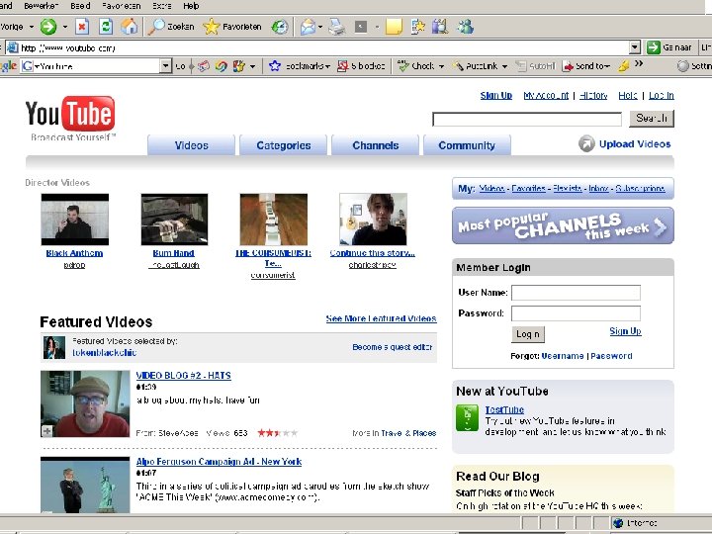Click the Print icon in the toolbar
The image size is (712, 534).
pyautogui.click(x=337, y=27)
